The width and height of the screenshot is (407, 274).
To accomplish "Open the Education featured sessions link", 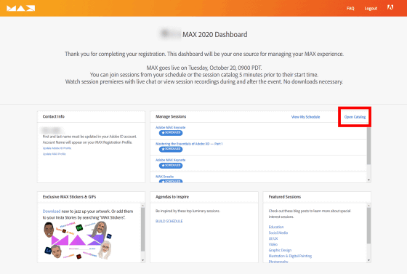I will pos(276,227).
